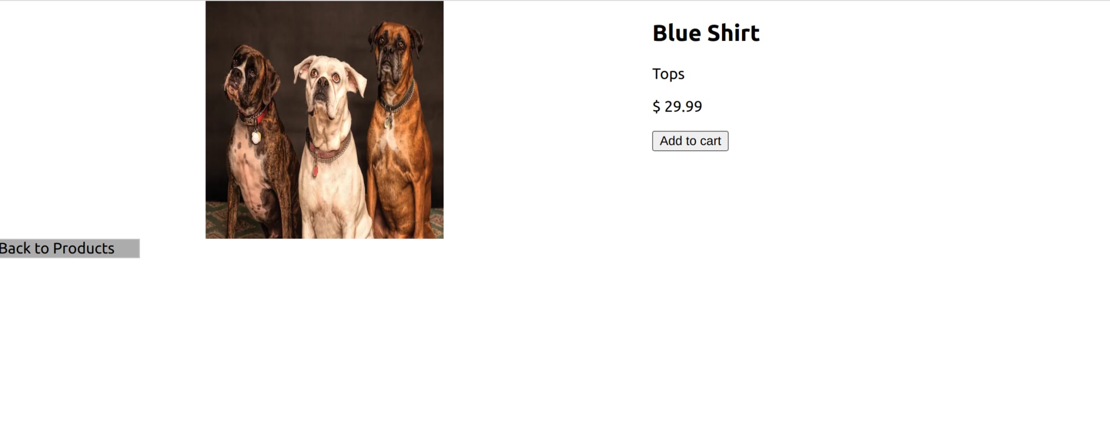Click the red tag hanging from white dog
This screenshot has width=1110, height=448.
pos(315,170)
